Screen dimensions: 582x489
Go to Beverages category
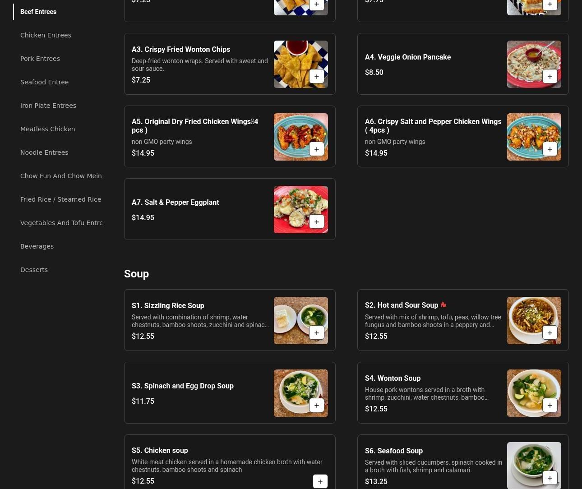pos(37,246)
